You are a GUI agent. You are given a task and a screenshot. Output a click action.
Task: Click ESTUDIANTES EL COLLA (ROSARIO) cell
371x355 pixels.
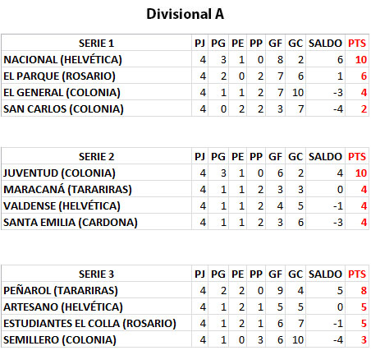click(x=96, y=323)
